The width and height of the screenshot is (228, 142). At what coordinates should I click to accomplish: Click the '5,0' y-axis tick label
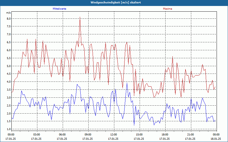(9, 66)
